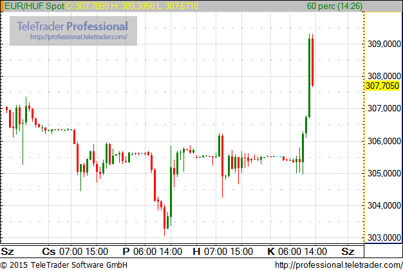Viewport: 403px width, 271px height.
Task: Click the tall green candle near 309
Action: click(309, 77)
